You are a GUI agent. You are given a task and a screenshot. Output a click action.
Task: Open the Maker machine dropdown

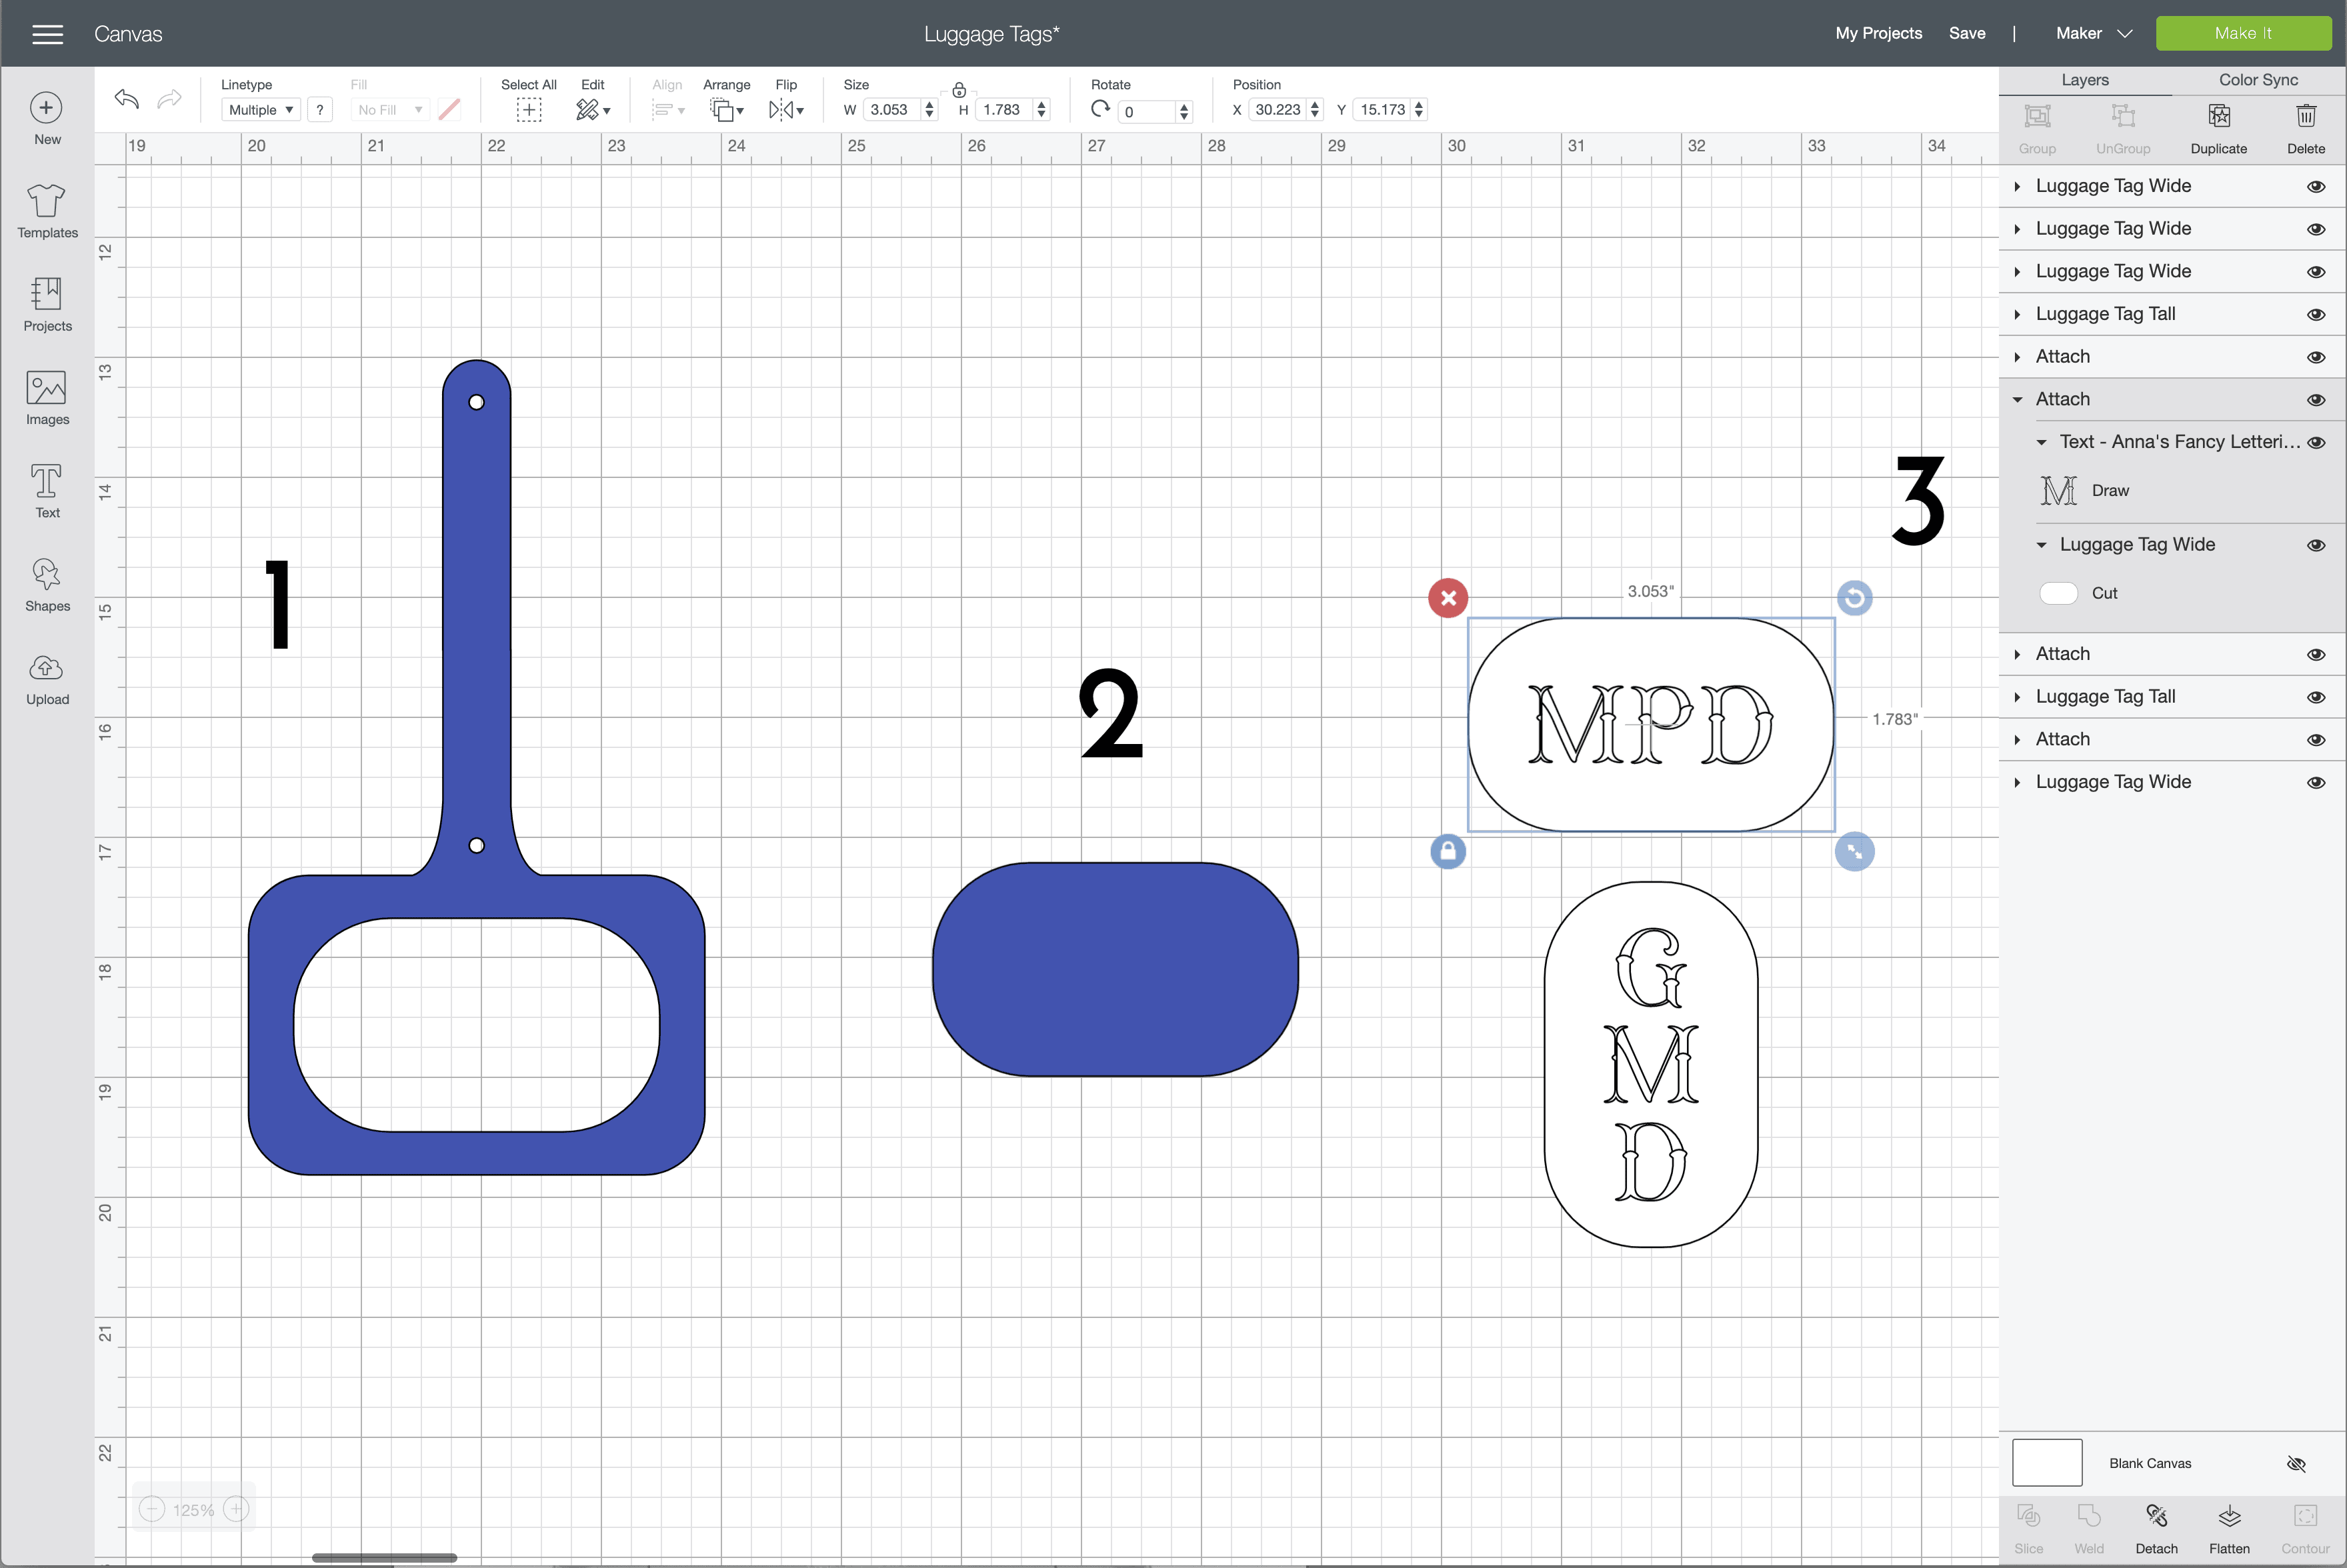point(2094,33)
